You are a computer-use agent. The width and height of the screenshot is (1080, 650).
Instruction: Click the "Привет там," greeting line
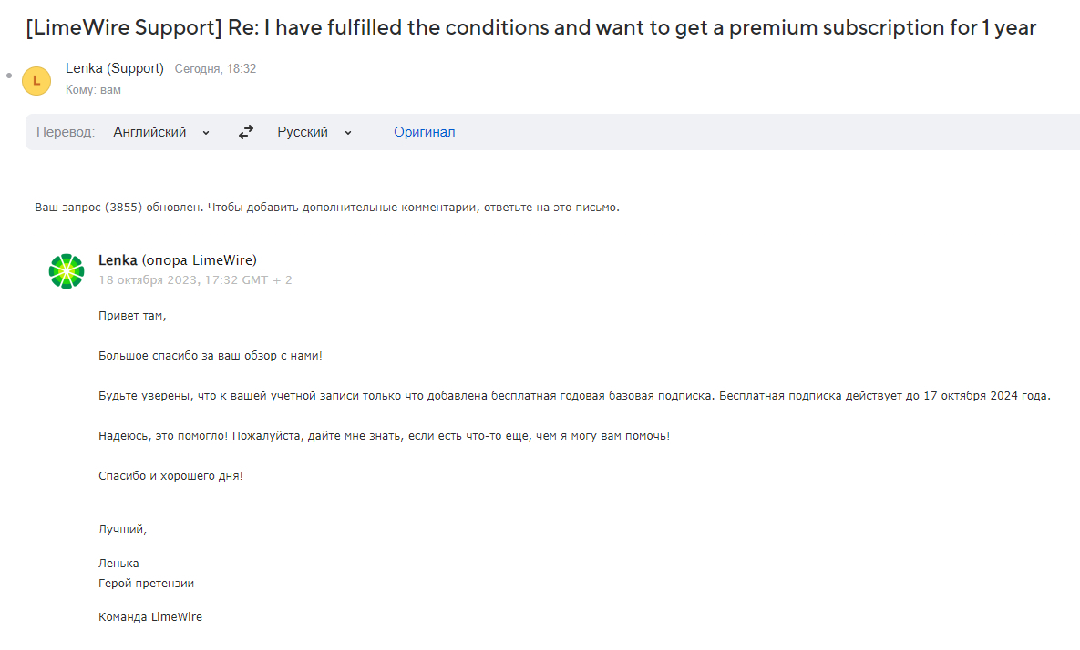133,315
